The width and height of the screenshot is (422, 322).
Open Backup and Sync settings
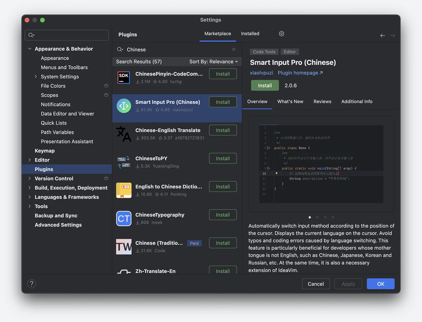56,216
